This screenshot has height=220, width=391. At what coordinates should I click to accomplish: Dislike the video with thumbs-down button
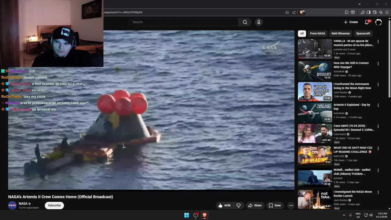(x=239, y=205)
